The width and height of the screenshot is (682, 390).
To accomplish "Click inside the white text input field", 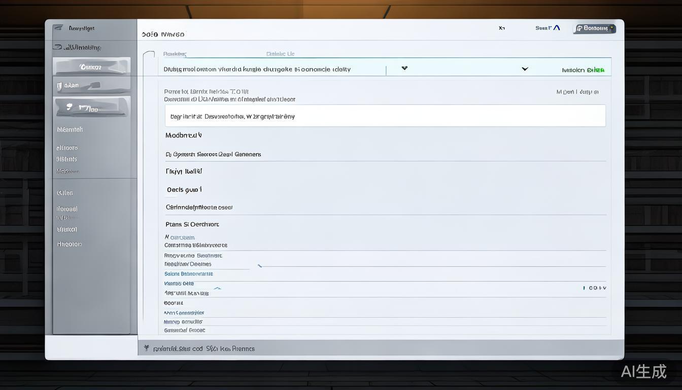I will [x=385, y=116].
